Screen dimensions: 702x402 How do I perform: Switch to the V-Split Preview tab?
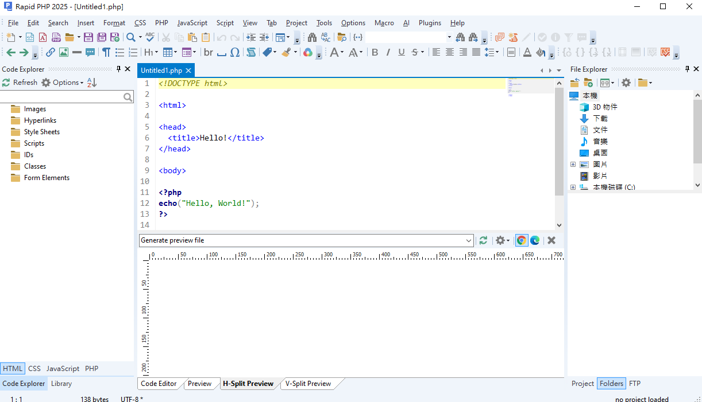[x=308, y=384]
